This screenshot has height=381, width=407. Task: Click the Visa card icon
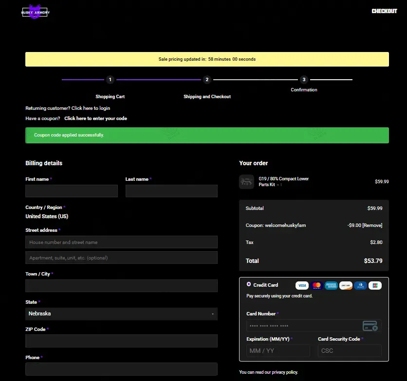pos(302,286)
